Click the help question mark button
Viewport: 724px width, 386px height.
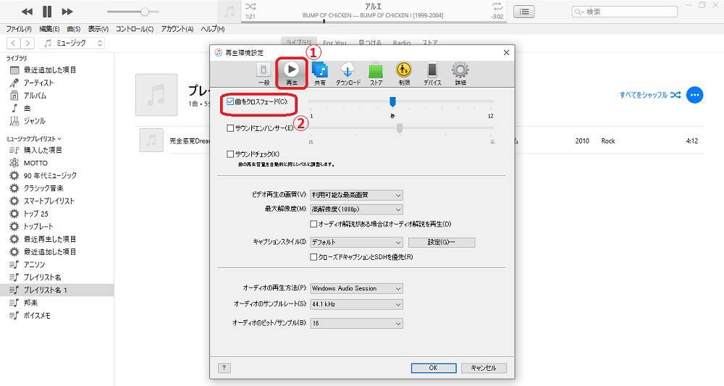point(224,367)
